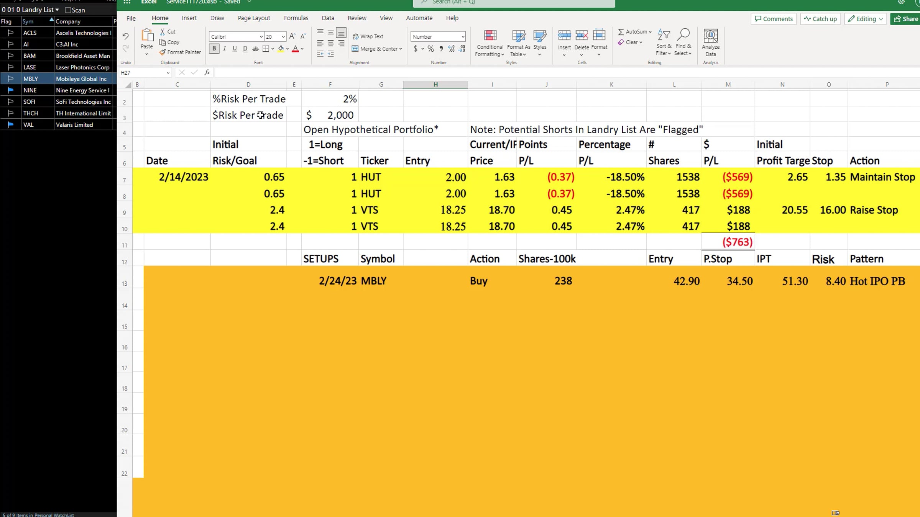Increase the cell indent

330,54
